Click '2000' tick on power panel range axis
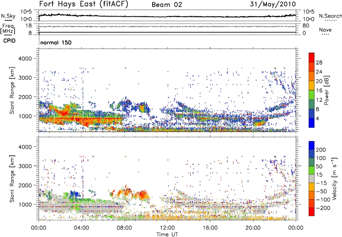This screenshot has width=342, height=237. (x=25, y=97)
